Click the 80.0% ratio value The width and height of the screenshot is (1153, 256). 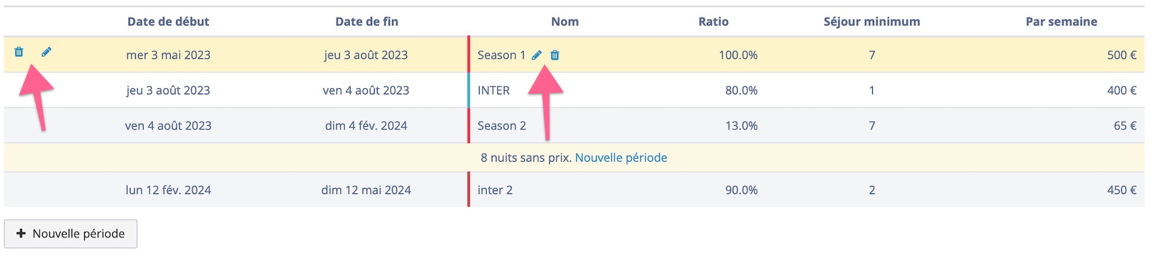point(741,90)
